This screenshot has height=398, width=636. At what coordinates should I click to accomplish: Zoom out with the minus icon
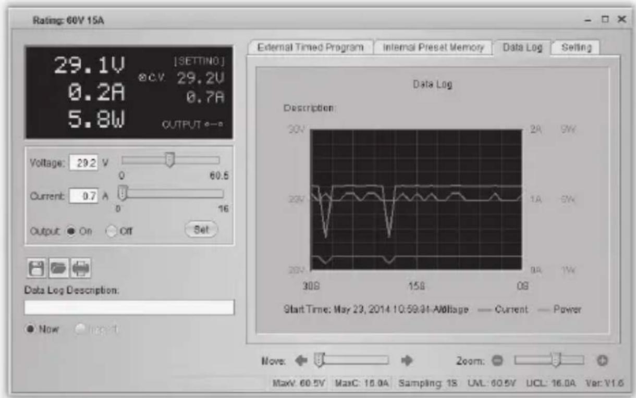[497, 360]
